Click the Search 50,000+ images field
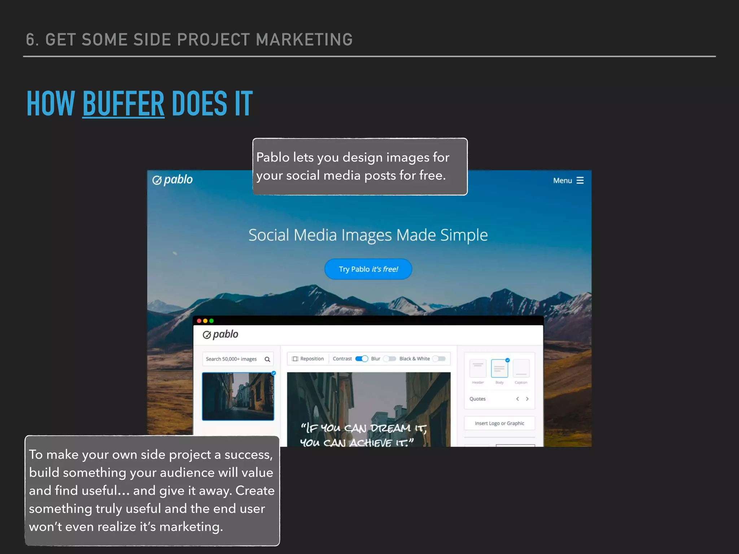The height and width of the screenshot is (554, 739). pyautogui.click(x=238, y=359)
